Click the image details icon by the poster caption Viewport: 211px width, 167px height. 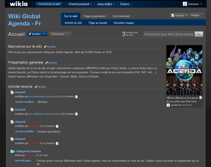(x=201, y=98)
